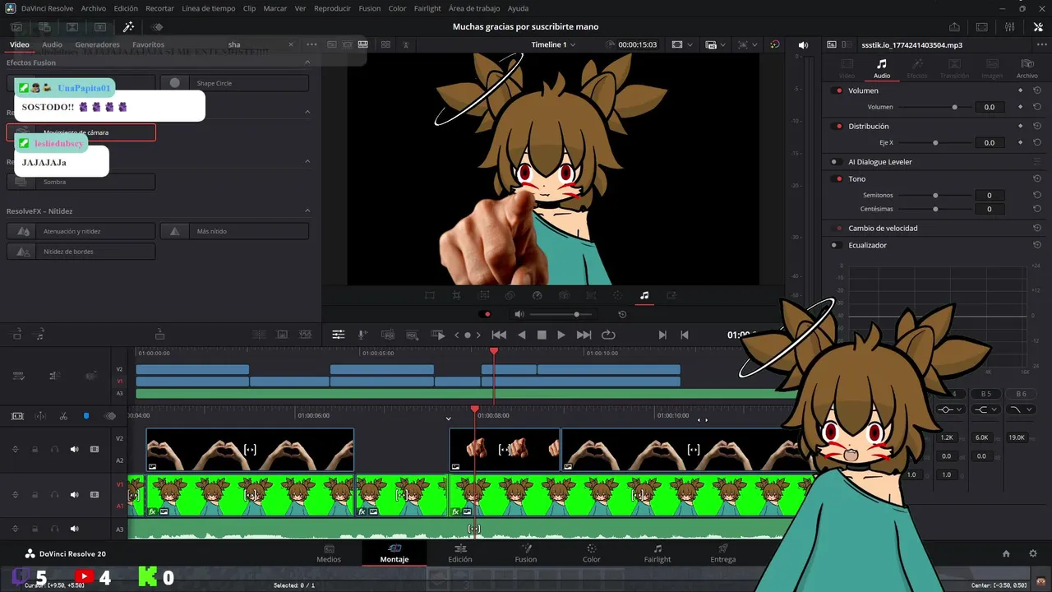This screenshot has width=1052, height=592.
Task: Go to the Edición page
Action: [x=460, y=553]
